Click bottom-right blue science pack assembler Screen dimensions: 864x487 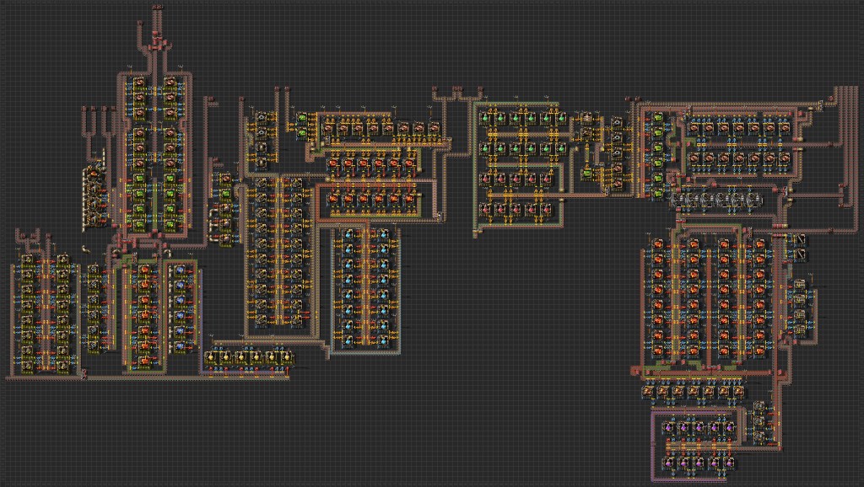(383, 341)
